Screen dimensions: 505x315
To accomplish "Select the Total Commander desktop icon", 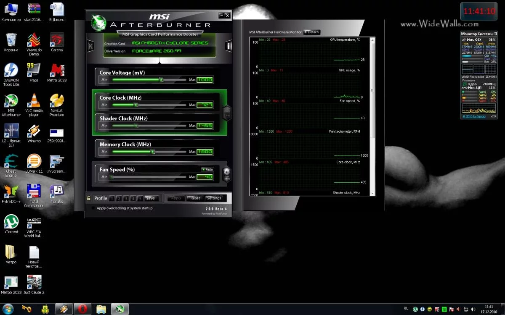I will click(x=34, y=196).
